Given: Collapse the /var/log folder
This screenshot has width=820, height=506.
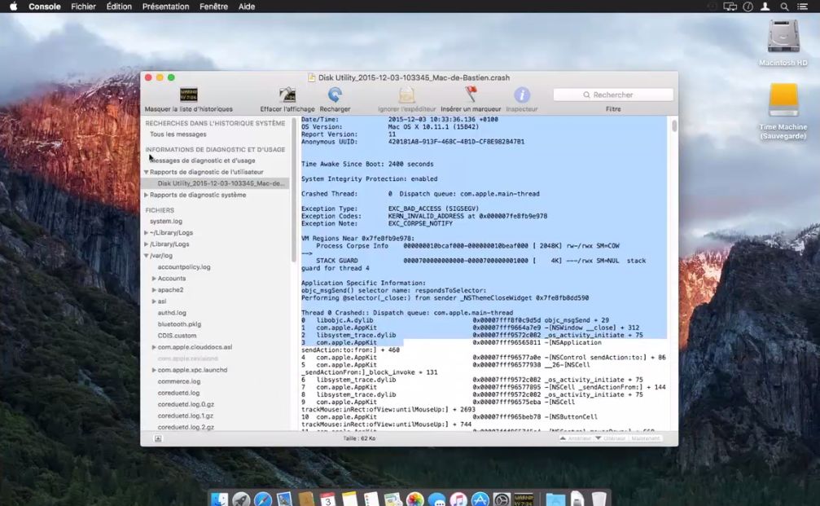Looking at the screenshot, I should coord(147,255).
